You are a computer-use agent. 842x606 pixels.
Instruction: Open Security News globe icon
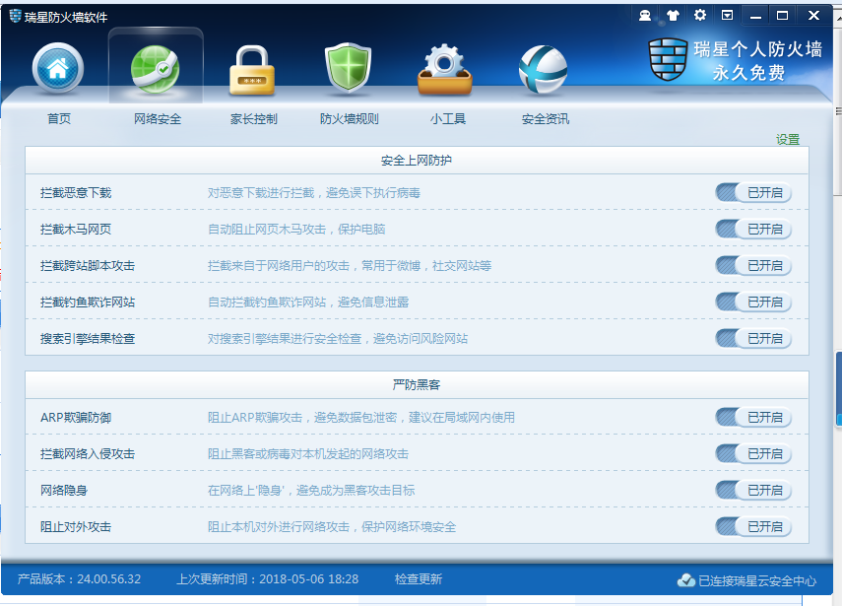543,69
